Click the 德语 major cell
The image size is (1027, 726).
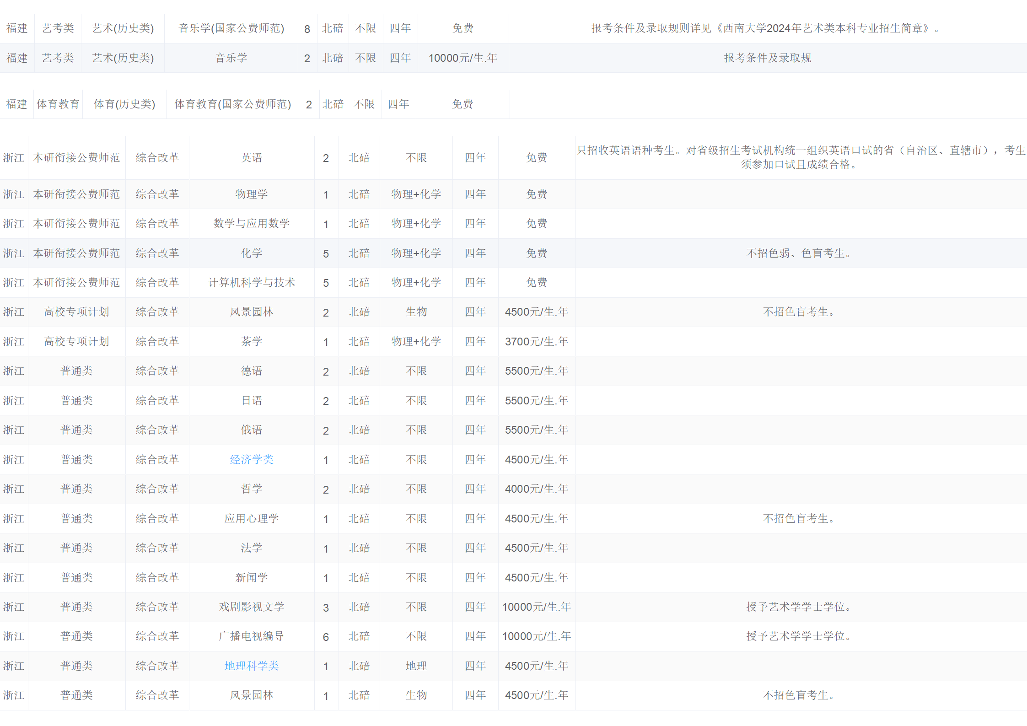(x=251, y=371)
